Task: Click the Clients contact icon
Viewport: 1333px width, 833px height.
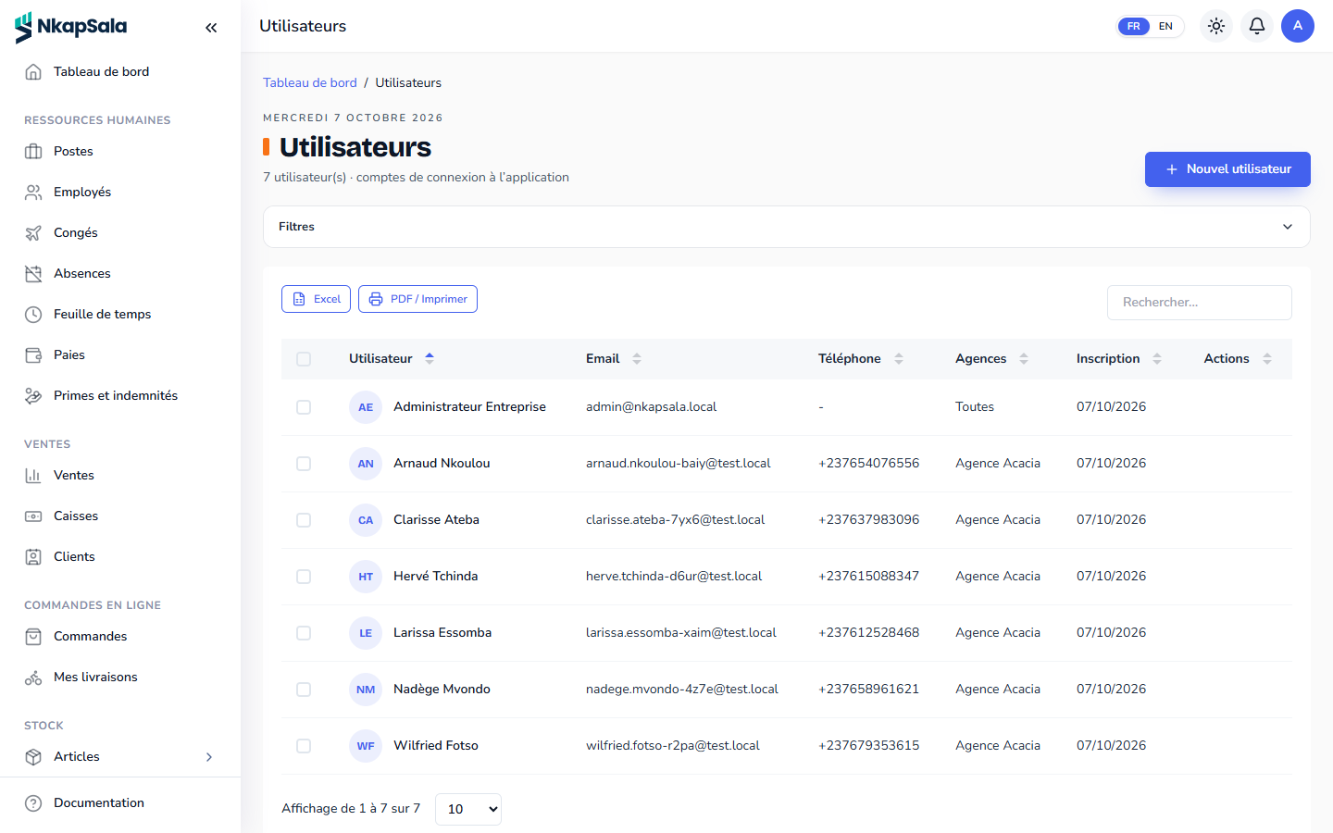Action: (x=33, y=557)
